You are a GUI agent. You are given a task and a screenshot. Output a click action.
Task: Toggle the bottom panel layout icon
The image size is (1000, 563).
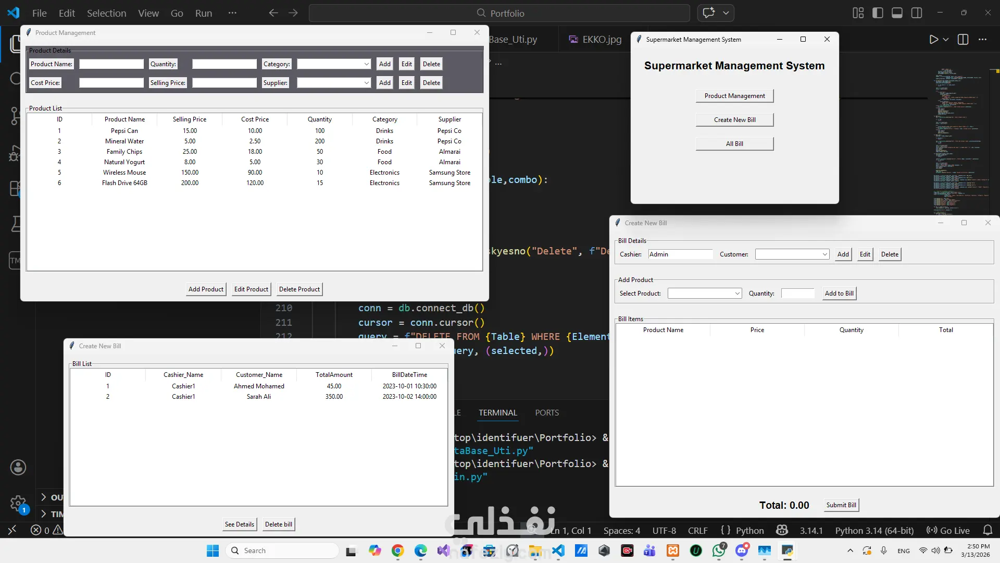pos(897,13)
